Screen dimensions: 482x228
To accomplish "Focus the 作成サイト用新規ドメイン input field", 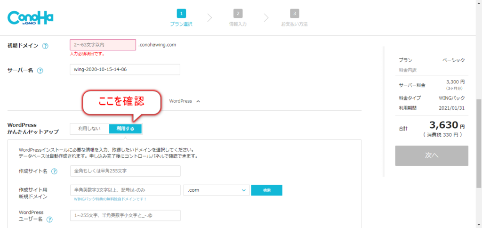I will pos(125,190).
